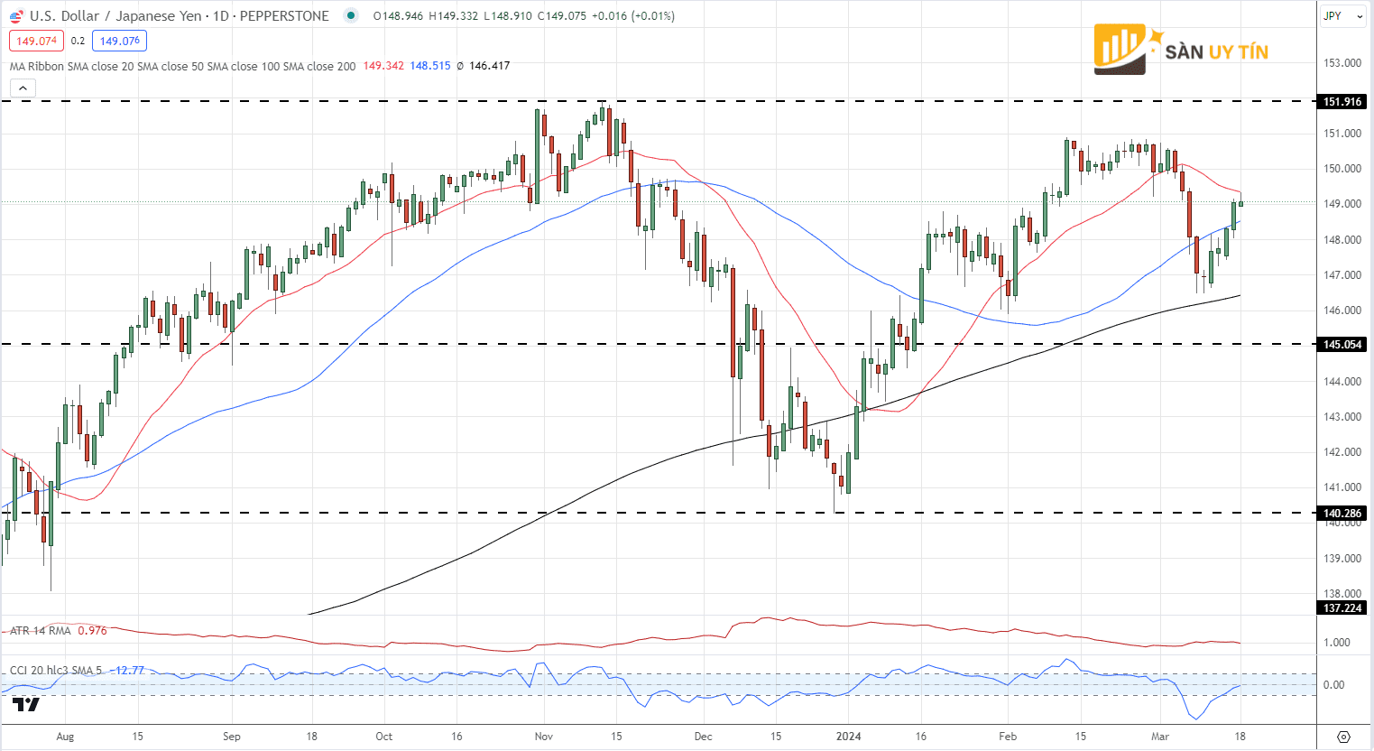Click the USD/JPY flag symbol icon
Screen dimensions: 1374x751
coord(16,16)
